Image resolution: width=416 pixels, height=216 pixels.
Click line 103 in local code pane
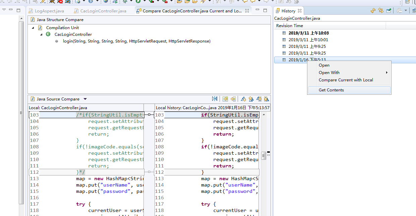86,115
